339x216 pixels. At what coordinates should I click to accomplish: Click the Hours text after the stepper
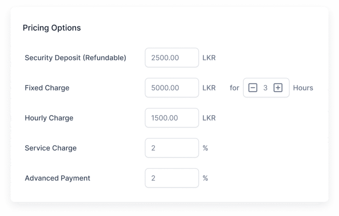(x=303, y=88)
